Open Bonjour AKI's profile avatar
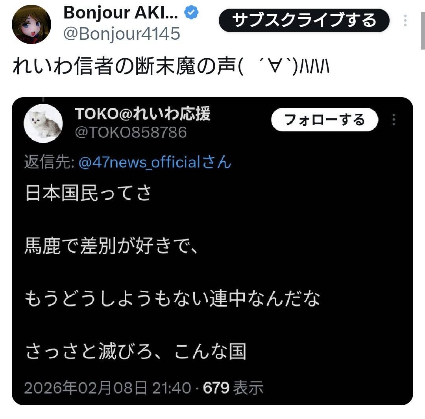This screenshot has width=425, height=419. click(x=31, y=24)
